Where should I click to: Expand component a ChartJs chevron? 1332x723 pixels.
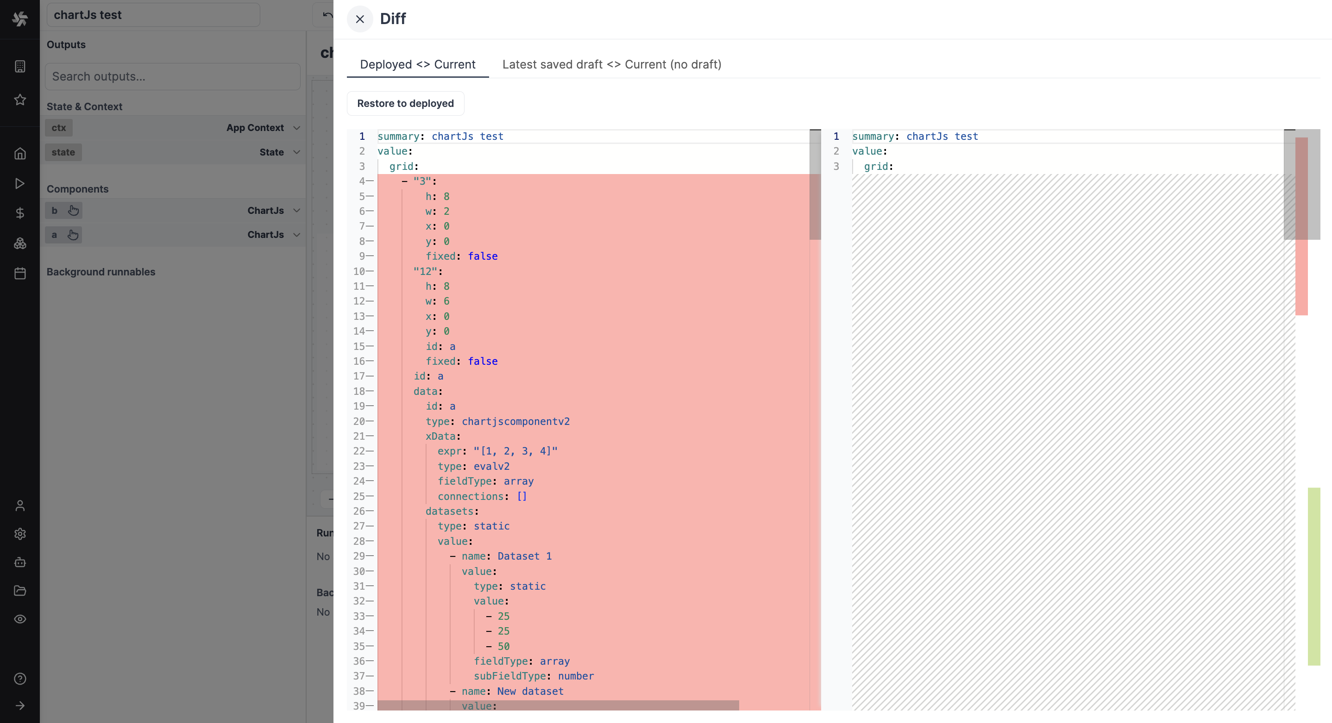click(x=297, y=235)
